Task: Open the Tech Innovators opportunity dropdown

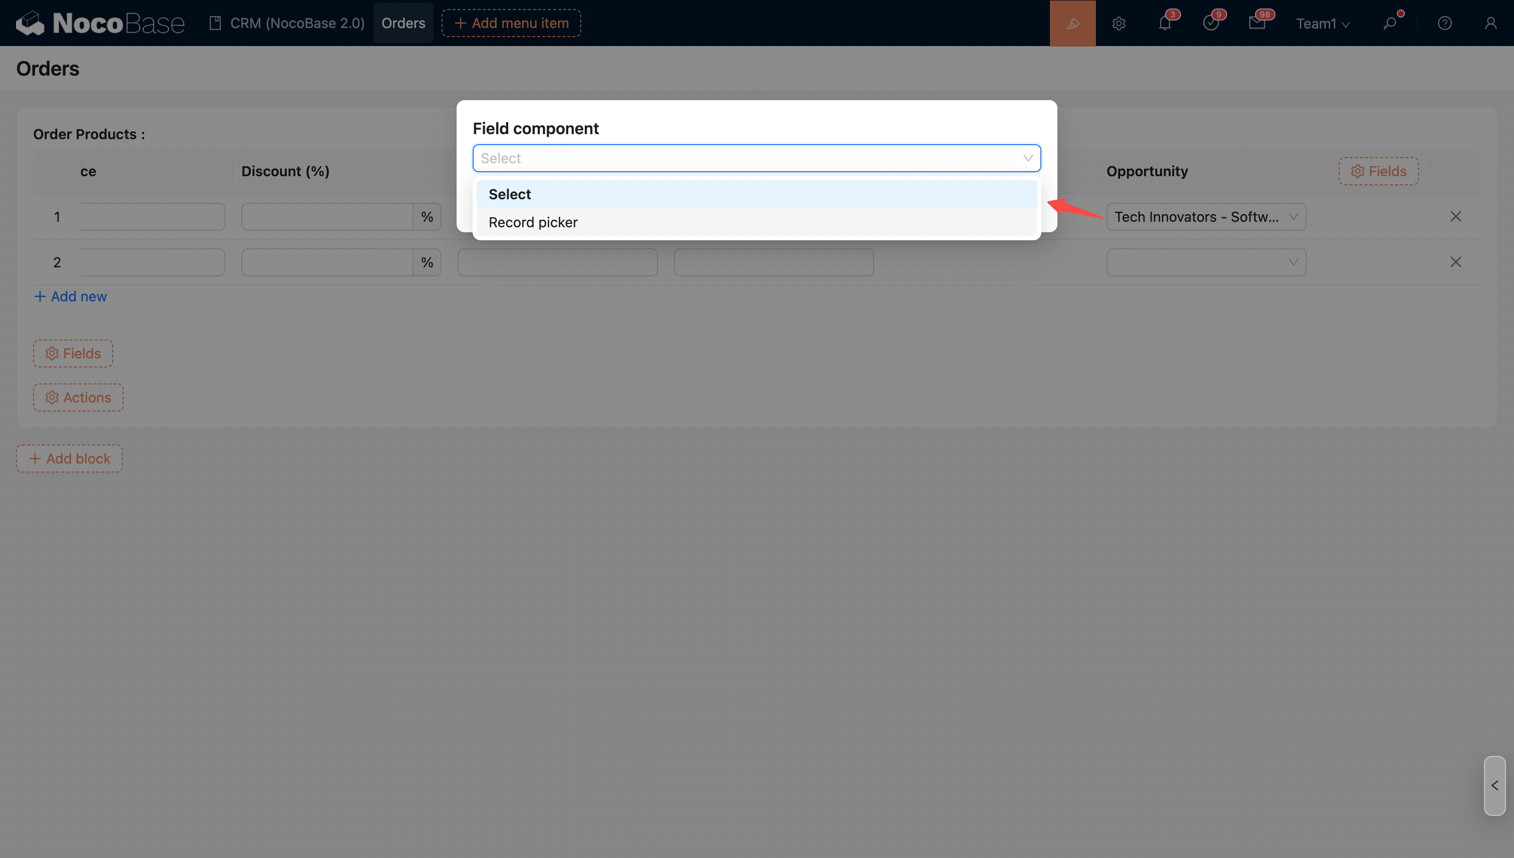Action: pyautogui.click(x=1206, y=217)
